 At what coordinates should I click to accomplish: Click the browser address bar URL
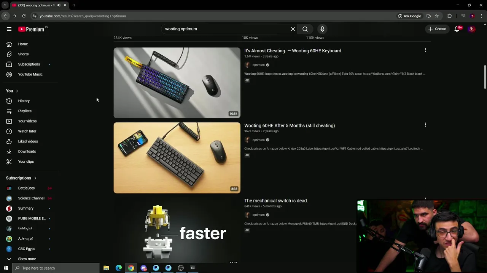tap(83, 16)
